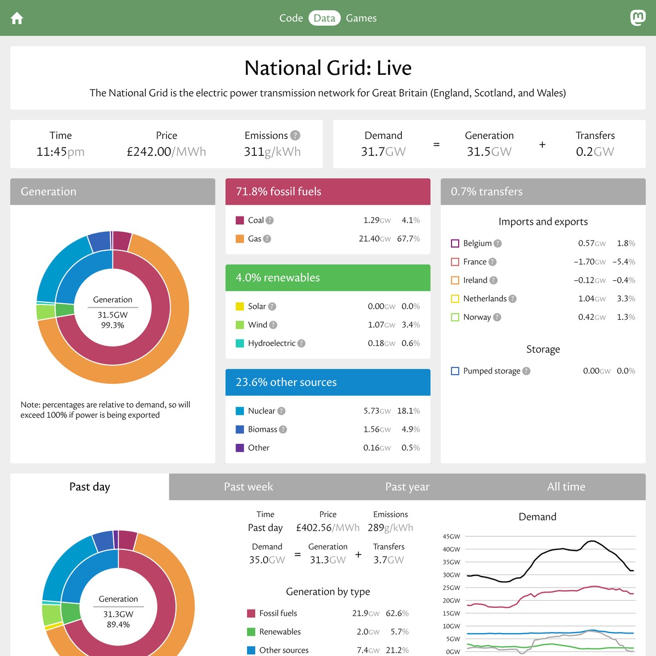This screenshot has width=656, height=656.
Task: Select the All time tab
Action: pos(566,487)
